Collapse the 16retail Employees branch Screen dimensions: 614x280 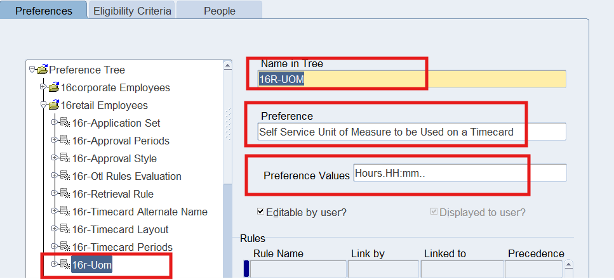click(x=44, y=105)
